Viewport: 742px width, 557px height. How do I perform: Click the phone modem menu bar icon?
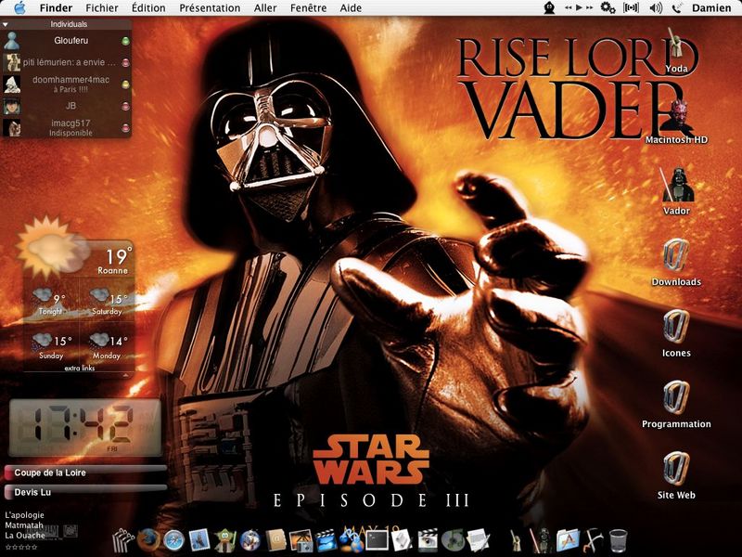[677, 8]
